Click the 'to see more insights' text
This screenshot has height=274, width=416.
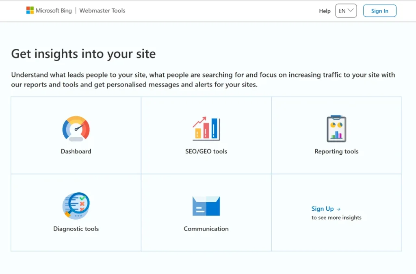tap(336, 218)
